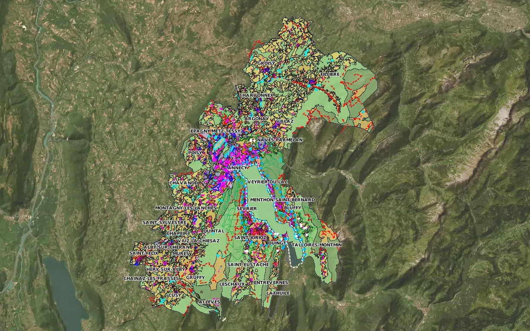The image size is (530, 331).
Task: Select the TALLOIRES-MONTMIN label
Action: [316, 245]
